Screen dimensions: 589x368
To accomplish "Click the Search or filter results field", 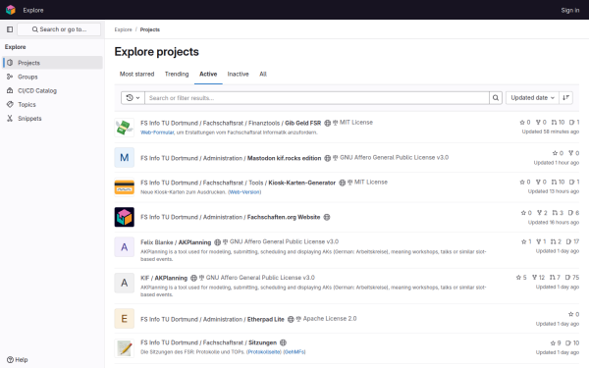I will click(317, 98).
